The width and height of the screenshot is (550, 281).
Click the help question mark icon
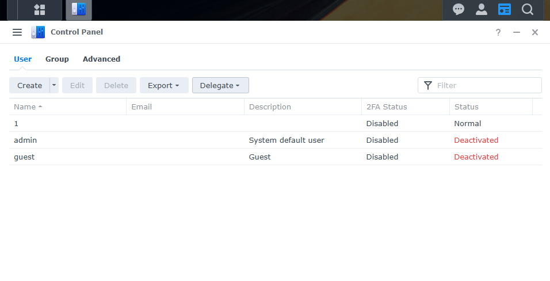tap(498, 32)
